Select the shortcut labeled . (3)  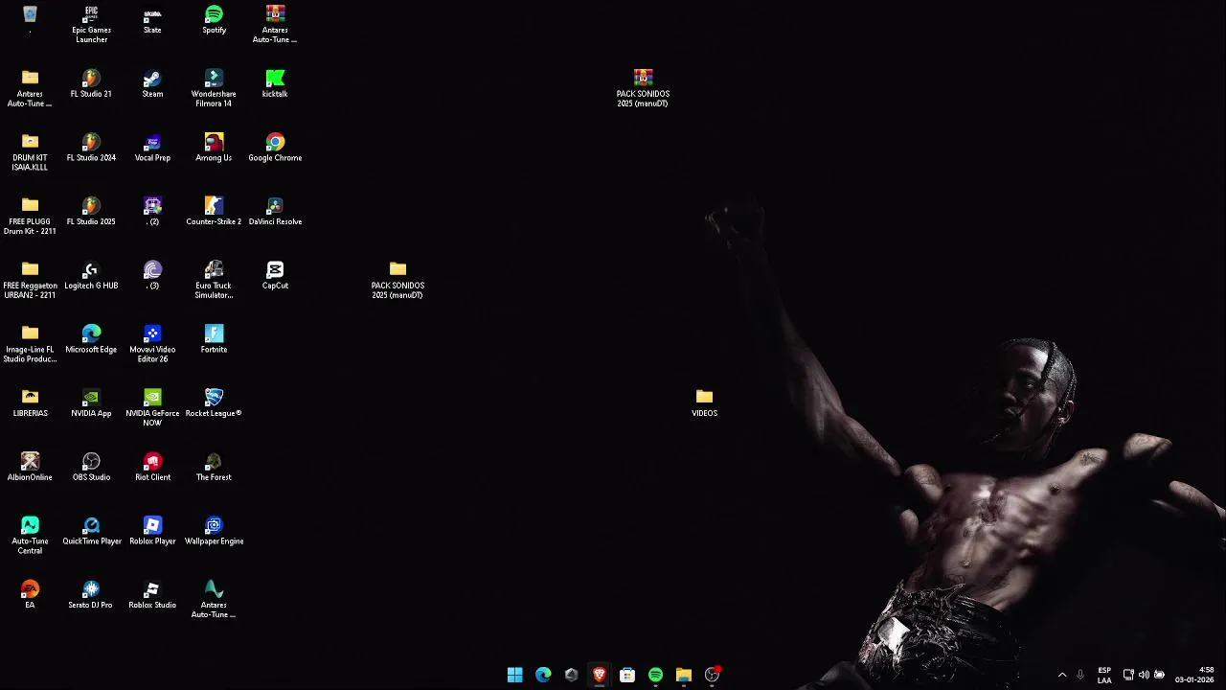pos(152,276)
